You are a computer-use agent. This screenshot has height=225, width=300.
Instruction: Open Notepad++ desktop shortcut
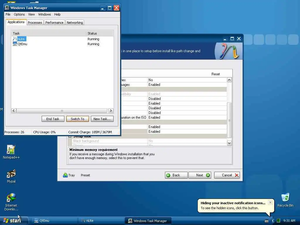(11, 152)
